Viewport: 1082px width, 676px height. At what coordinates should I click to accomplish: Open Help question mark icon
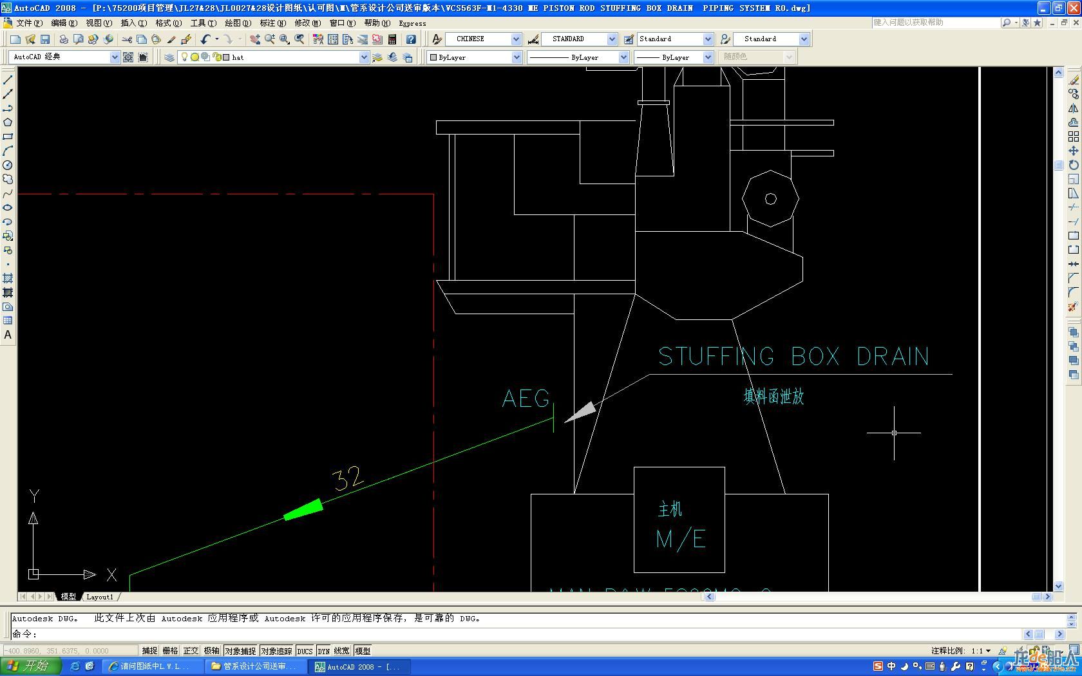pyautogui.click(x=411, y=39)
